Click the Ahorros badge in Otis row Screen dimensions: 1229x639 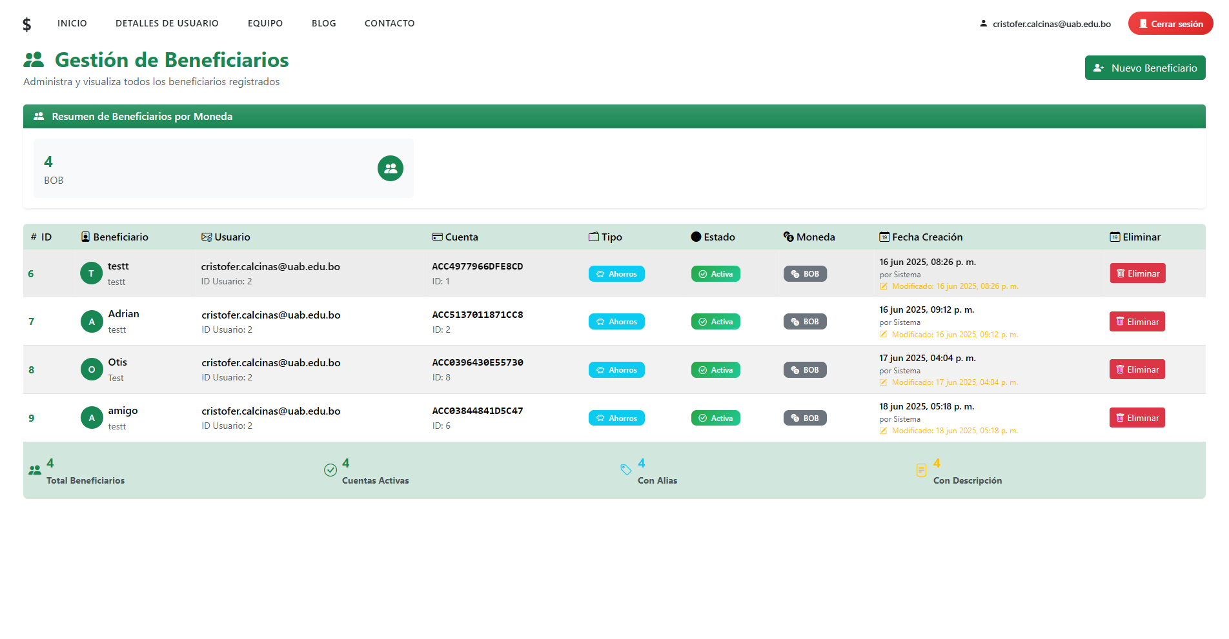click(x=616, y=369)
